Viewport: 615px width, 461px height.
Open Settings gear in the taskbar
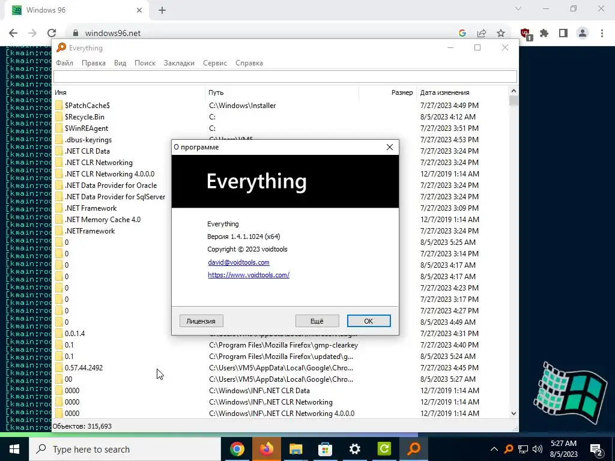(x=354, y=449)
